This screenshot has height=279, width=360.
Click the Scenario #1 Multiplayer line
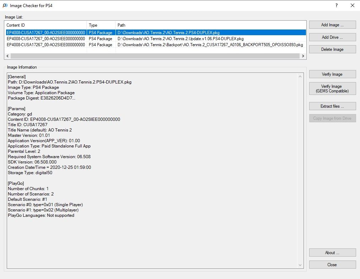[43, 210]
